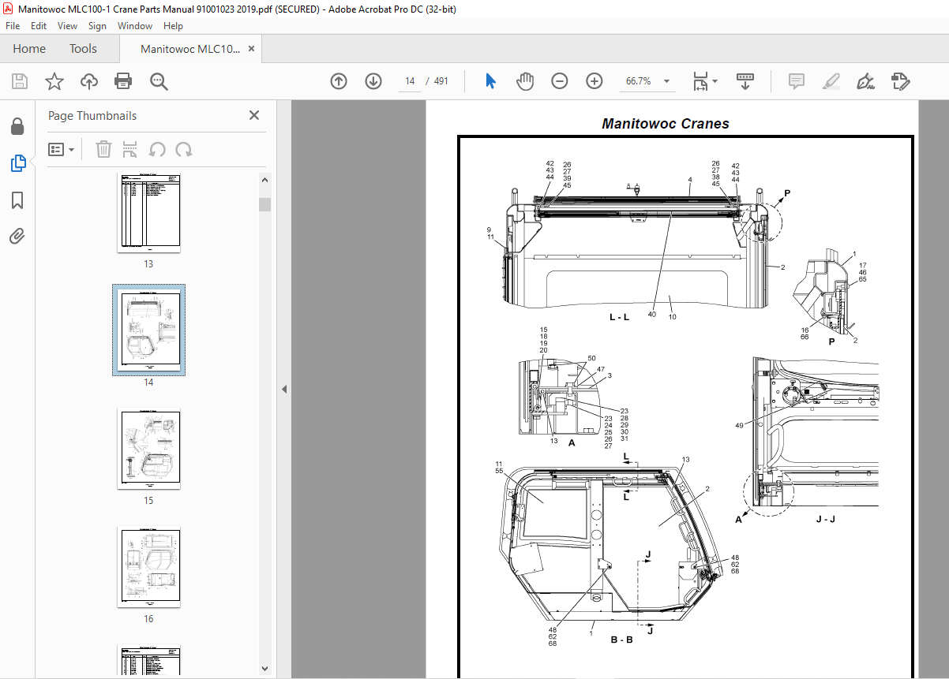
Task: Click the 'J - J' section label
Action: (827, 520)
